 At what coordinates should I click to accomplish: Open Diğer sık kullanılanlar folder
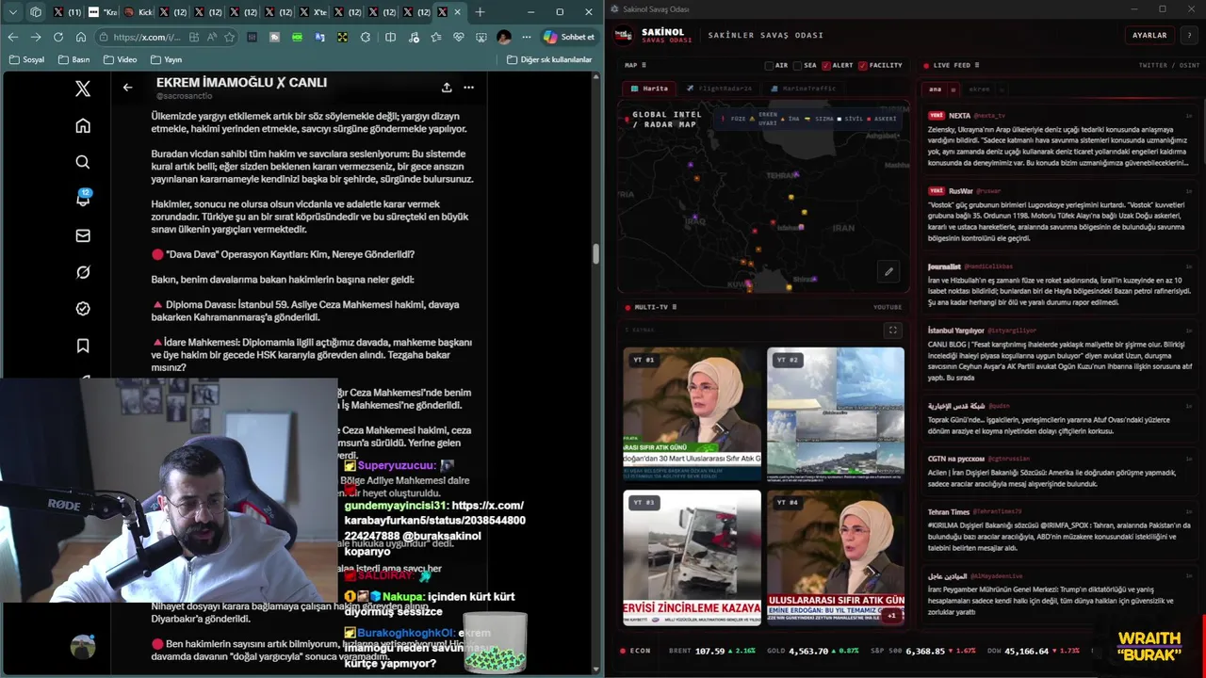click(x=549, y=59)
